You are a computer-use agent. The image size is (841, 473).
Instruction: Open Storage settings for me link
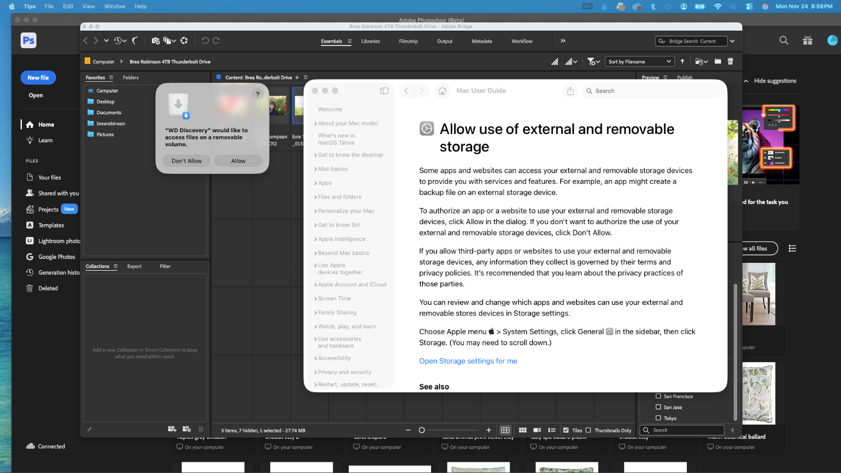pos(468,361)
